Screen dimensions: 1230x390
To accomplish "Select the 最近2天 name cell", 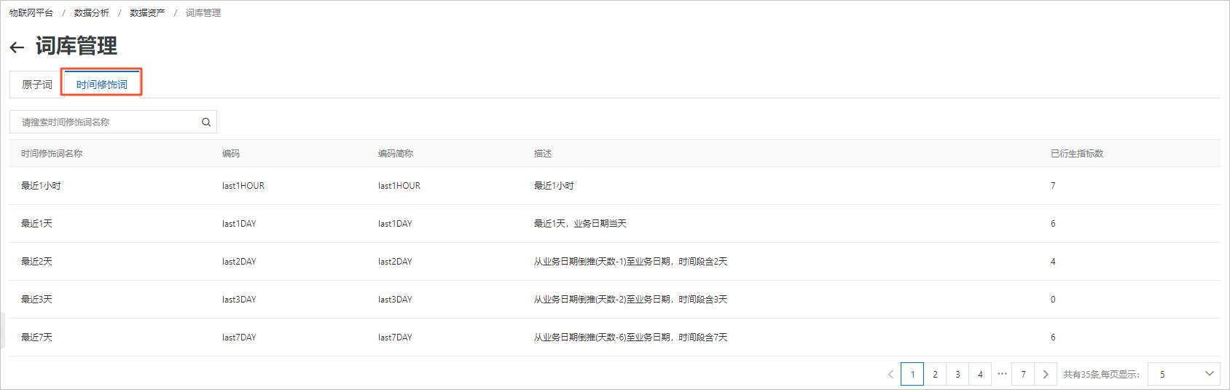I will [36, 262].
